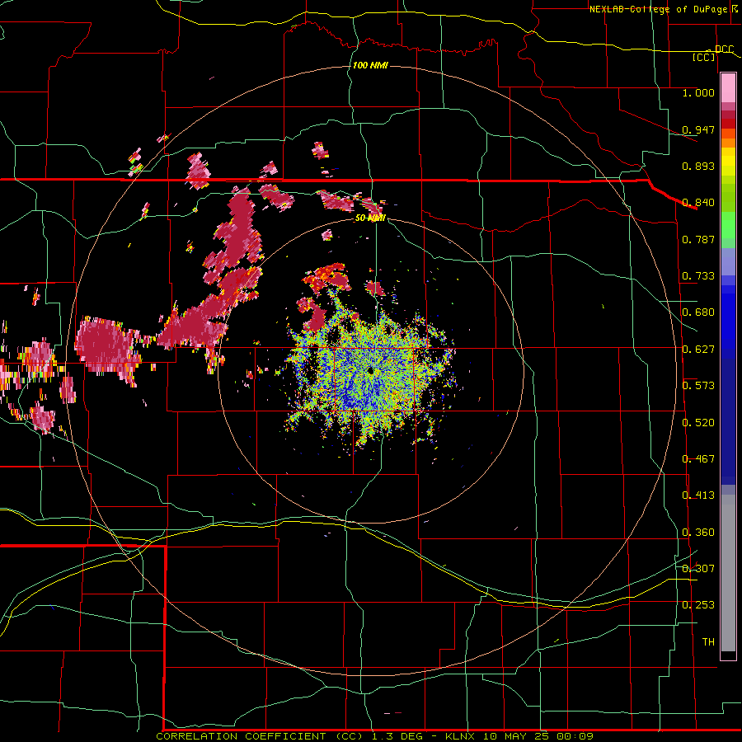Click the 0.787 legend value

(698, 239)
